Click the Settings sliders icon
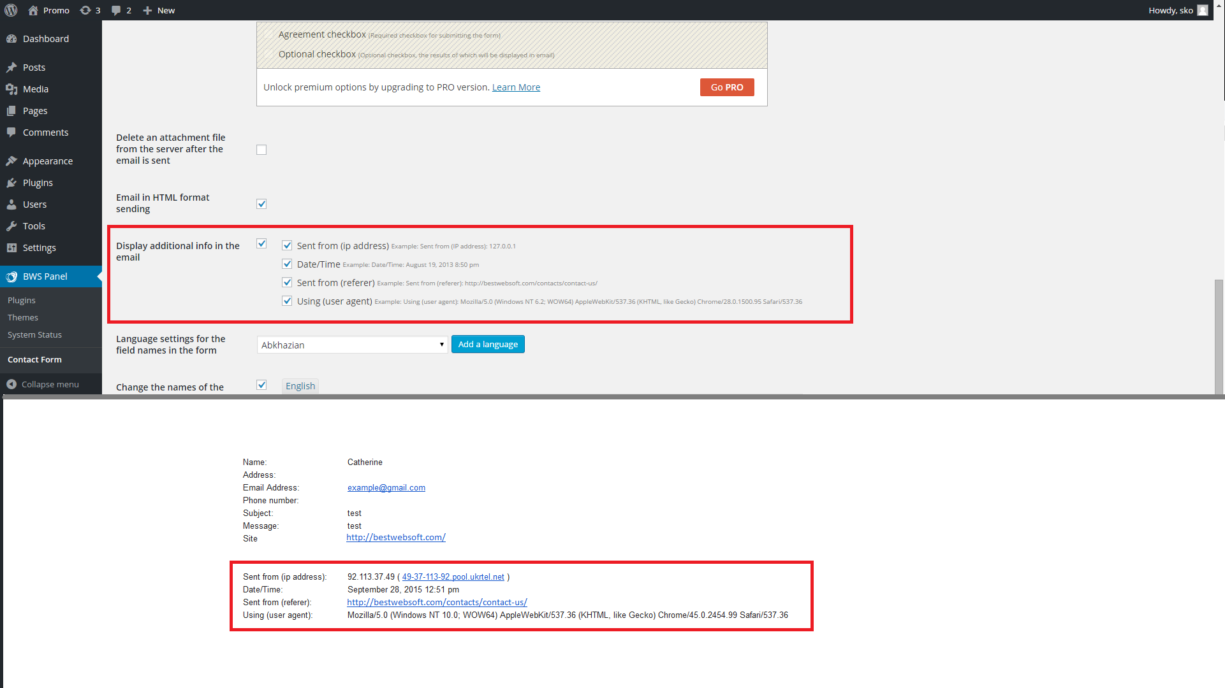 (11, 248)
